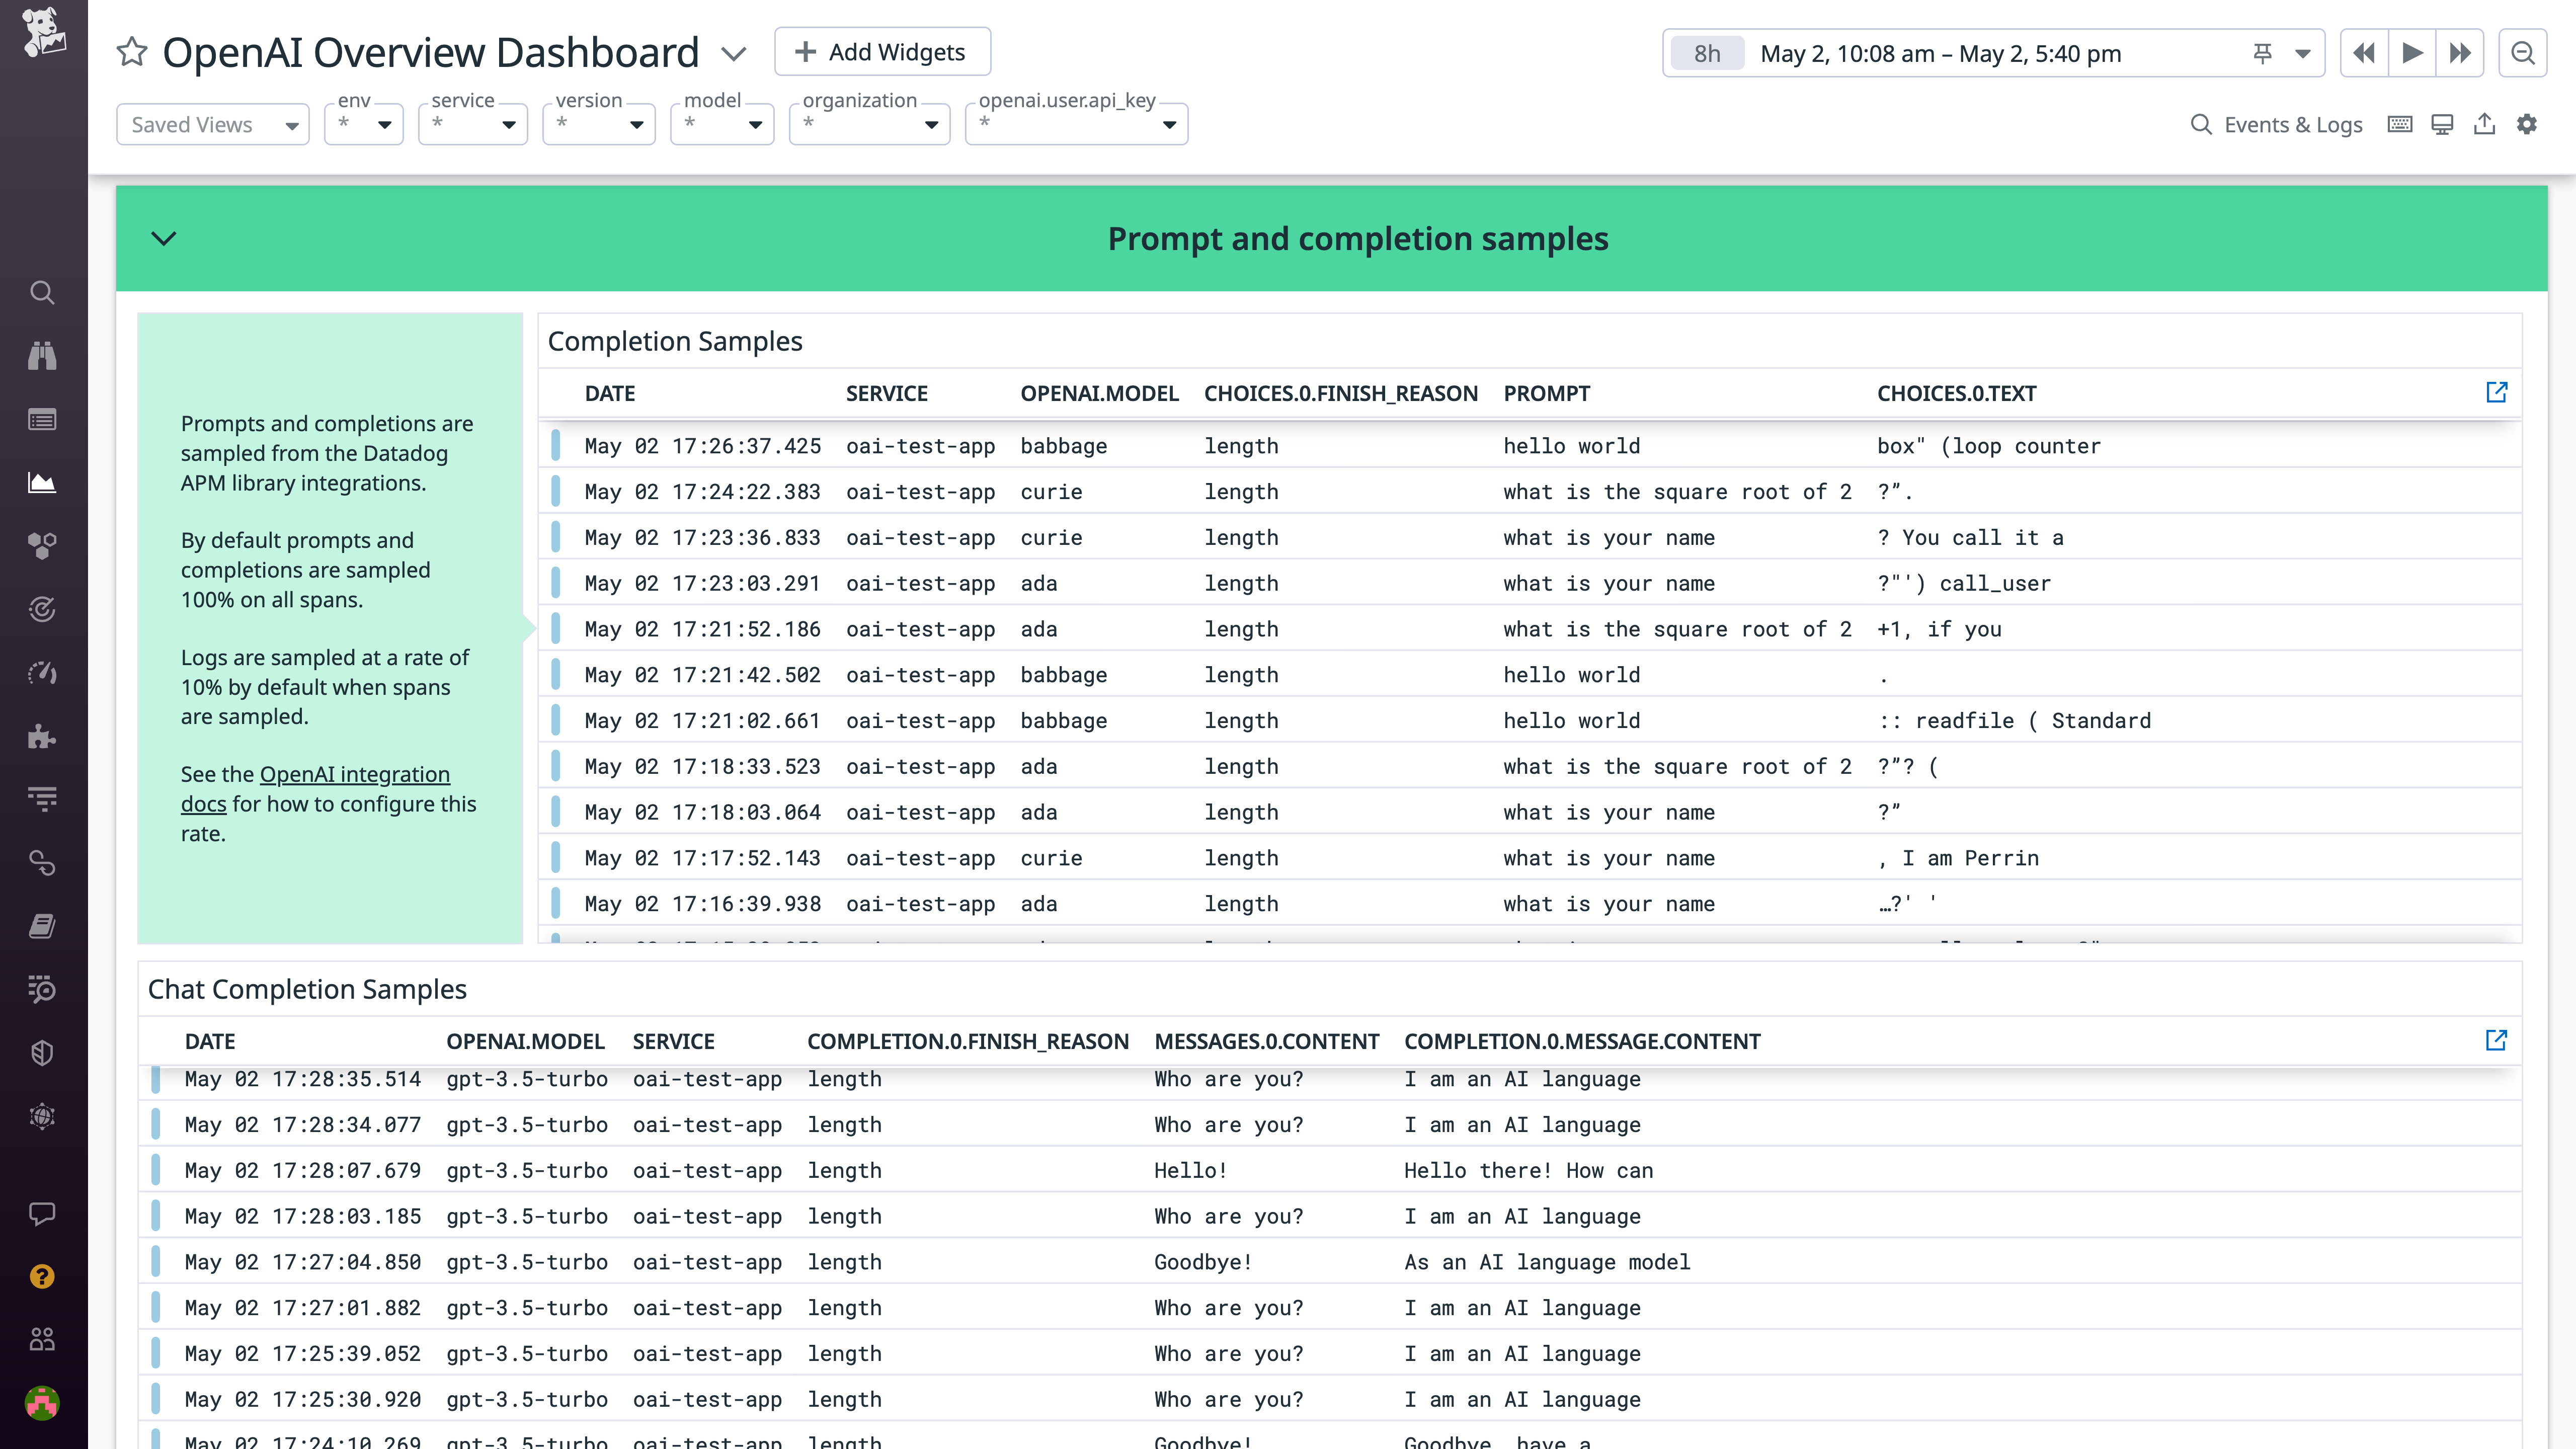Toggle the help question-mark bubble
Viewport: 2576px width, 1449px height.
tap(41, 1277)
